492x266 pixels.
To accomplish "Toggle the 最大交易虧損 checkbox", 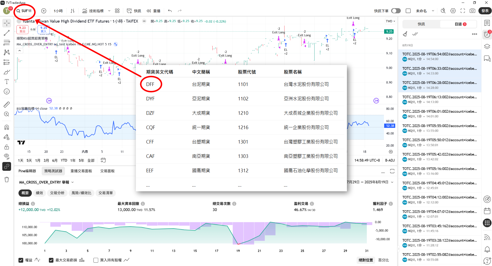I will pos(51,260).
